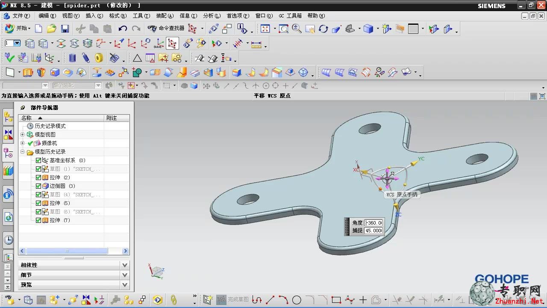
Task: Open the 插入 menu
Action: (x=94, y=16)
